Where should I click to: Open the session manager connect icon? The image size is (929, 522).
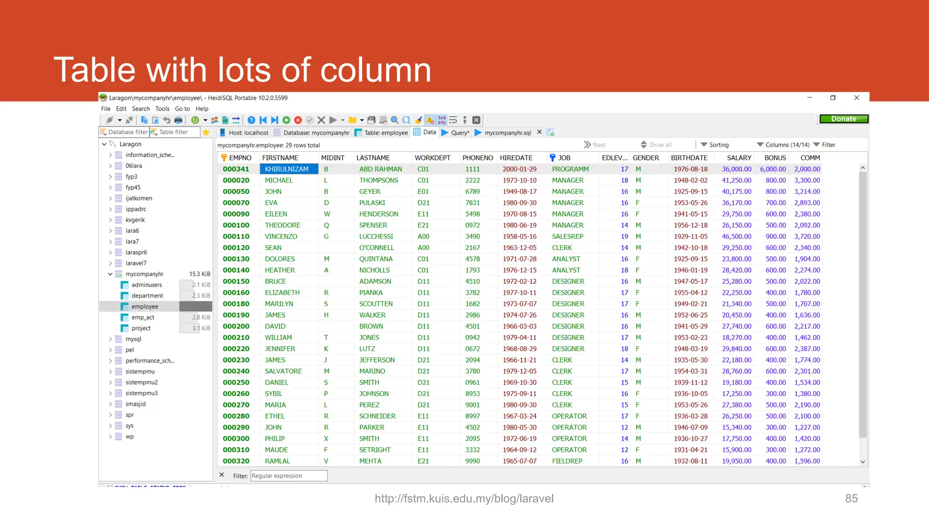tap(109, 120)
